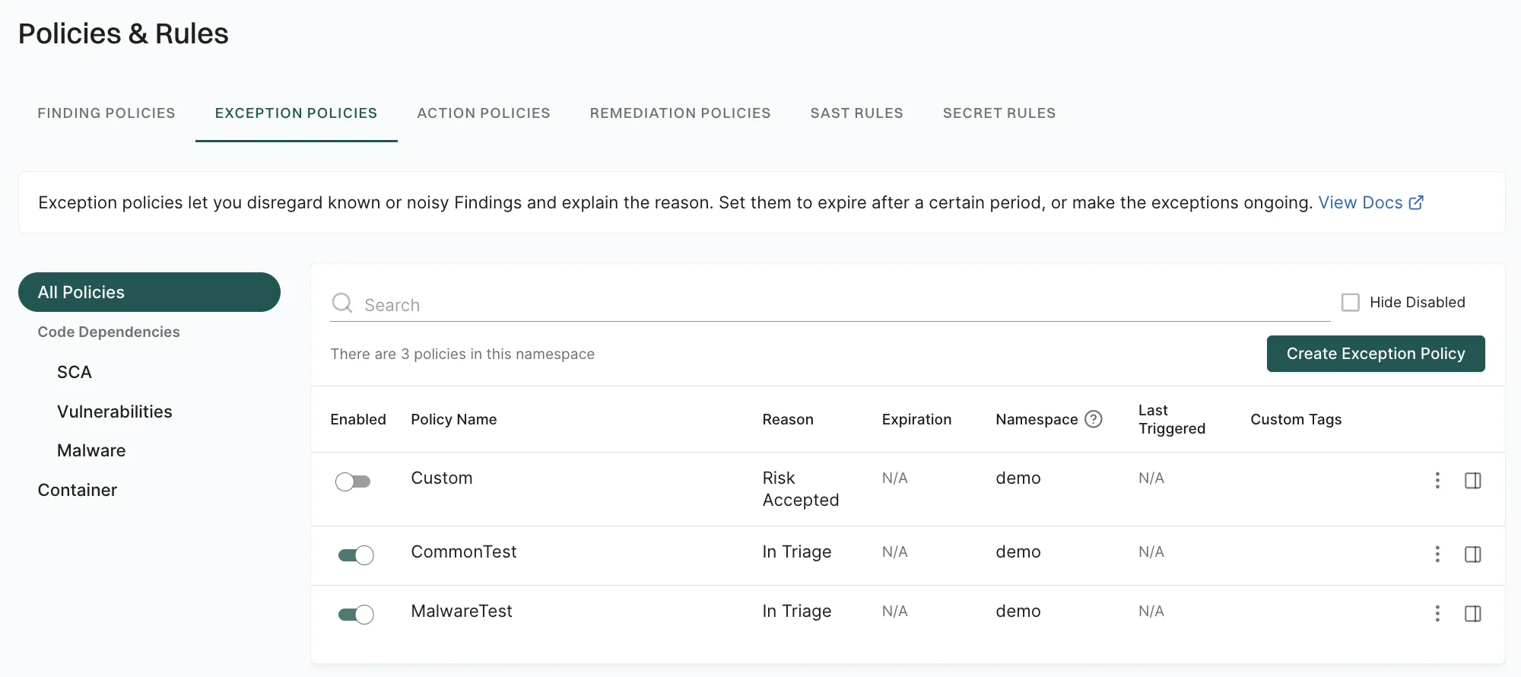
Task: Open the Remediation Policies tab
Action: tap(680, 113)
